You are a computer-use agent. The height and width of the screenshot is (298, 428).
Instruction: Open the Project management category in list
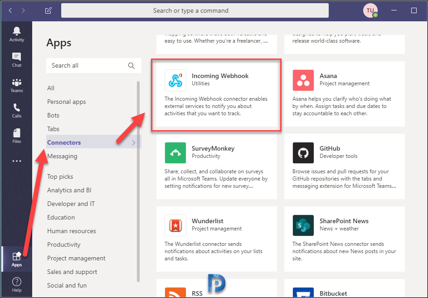click(76, 259)
